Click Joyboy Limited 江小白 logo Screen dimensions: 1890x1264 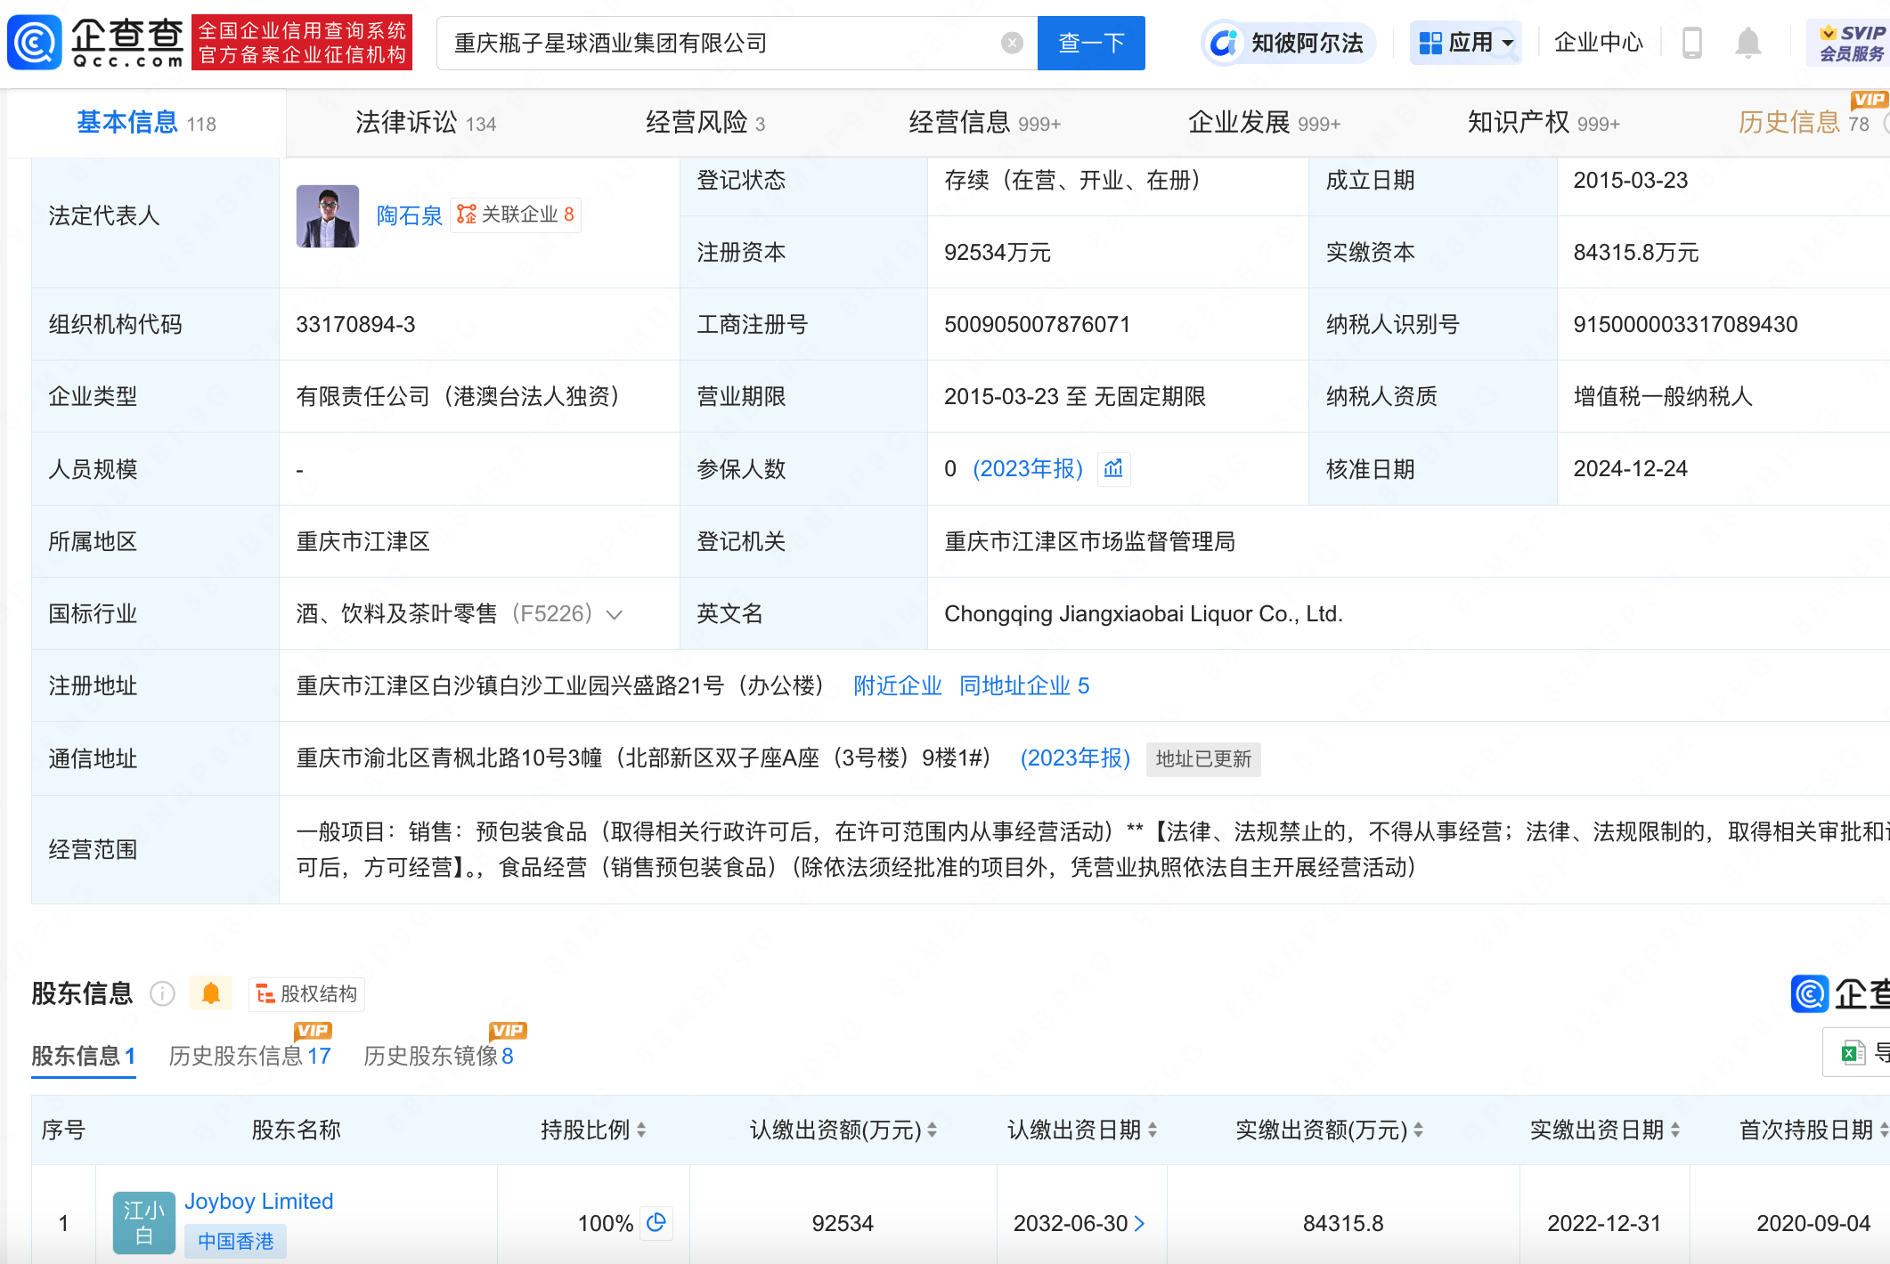coord(144,1223)
